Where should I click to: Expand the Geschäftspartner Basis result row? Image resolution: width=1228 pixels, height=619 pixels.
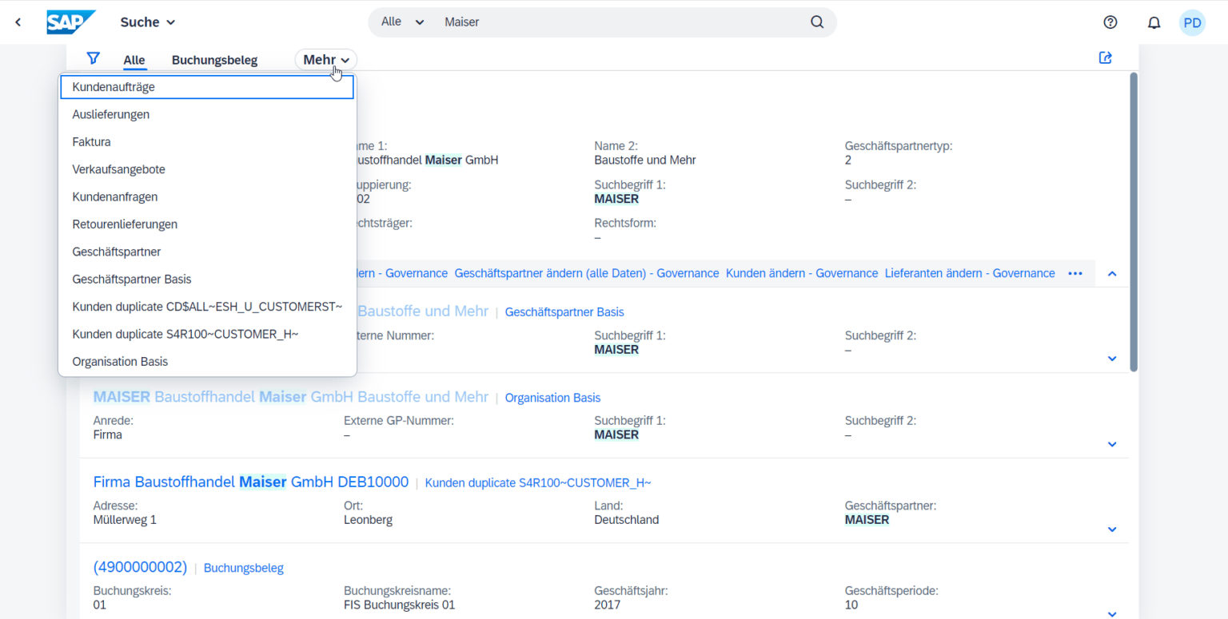coord(1111,359)
